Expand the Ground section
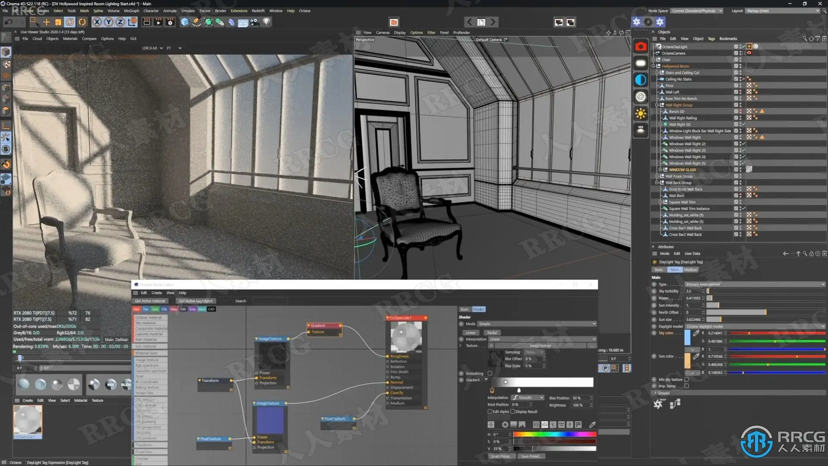Screen dimensions: 828x466 [x=663, y=393]
